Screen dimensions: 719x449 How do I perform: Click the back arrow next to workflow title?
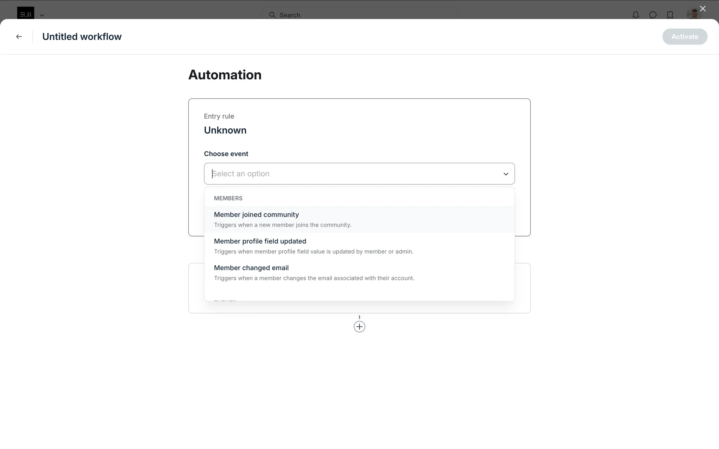[19, 37]
